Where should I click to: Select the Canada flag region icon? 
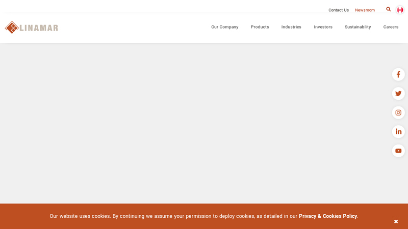coord(400,10)
